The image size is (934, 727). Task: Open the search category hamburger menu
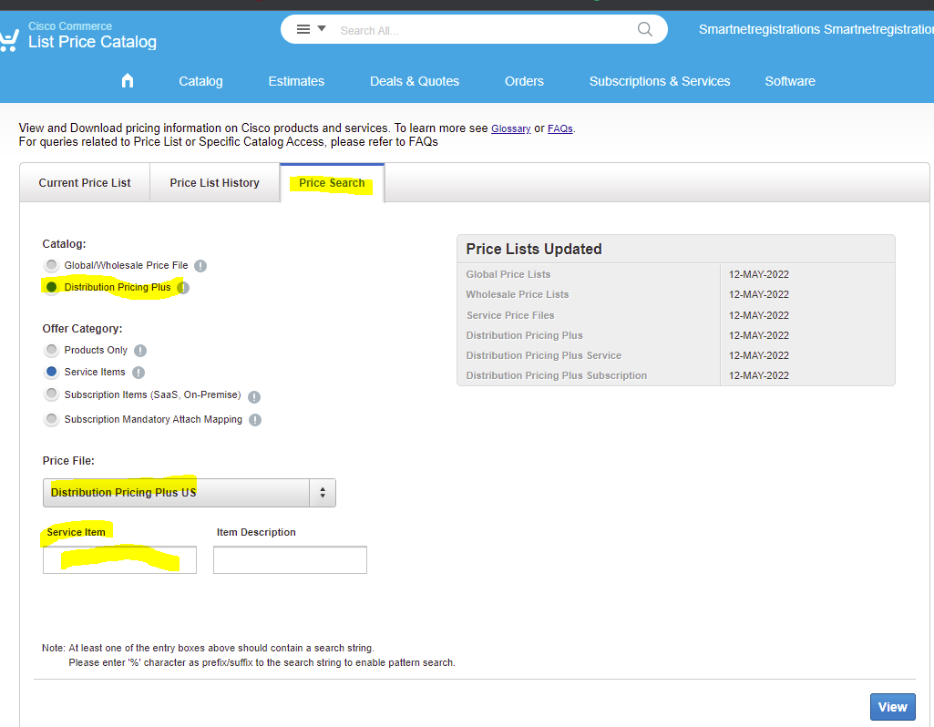(311, 29)
